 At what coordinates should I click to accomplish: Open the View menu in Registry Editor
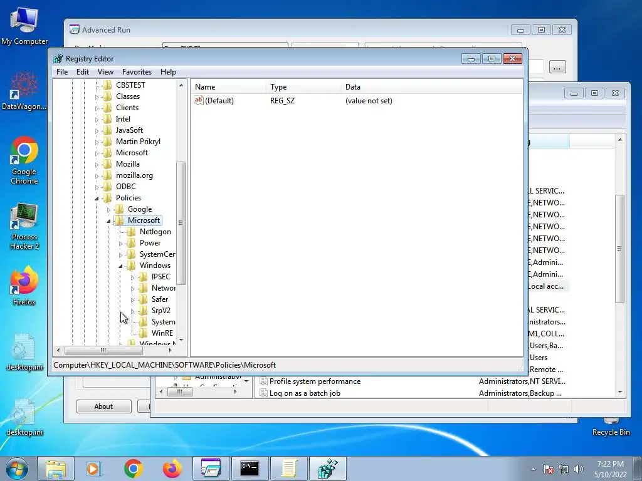pos(105,71)
